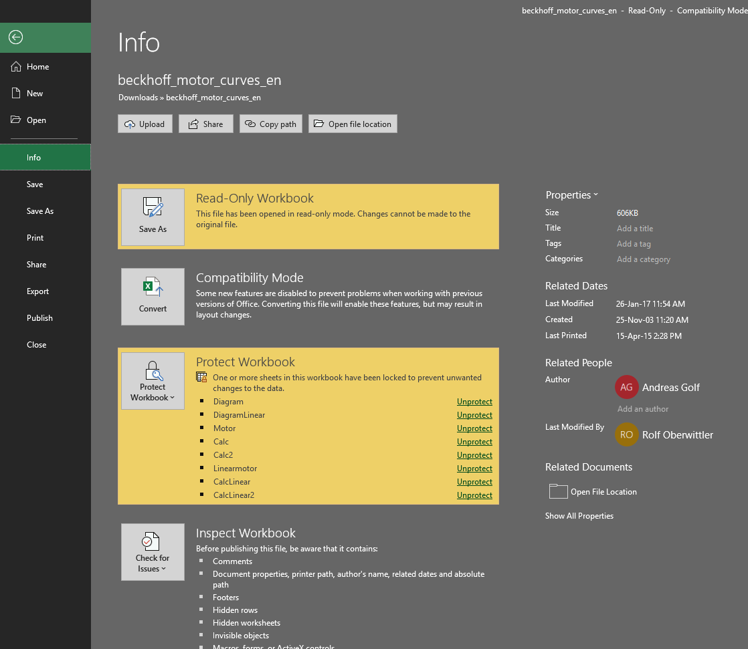
Task: Expand the Properties dropdown
Action: click(x=571, y=195)
